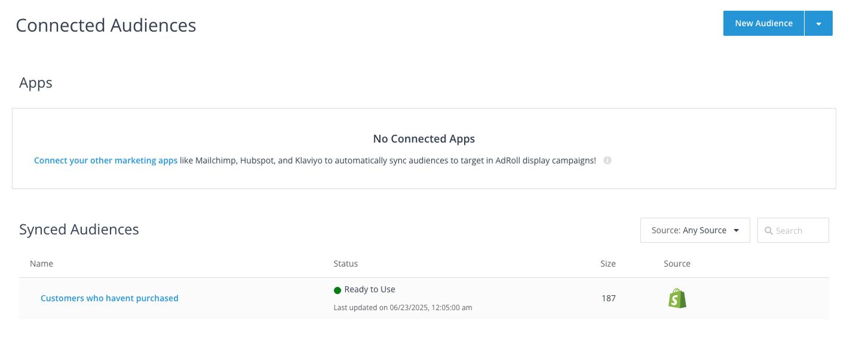Click the magnifying glass search icon
856x337 pixels.
point(768,231)
